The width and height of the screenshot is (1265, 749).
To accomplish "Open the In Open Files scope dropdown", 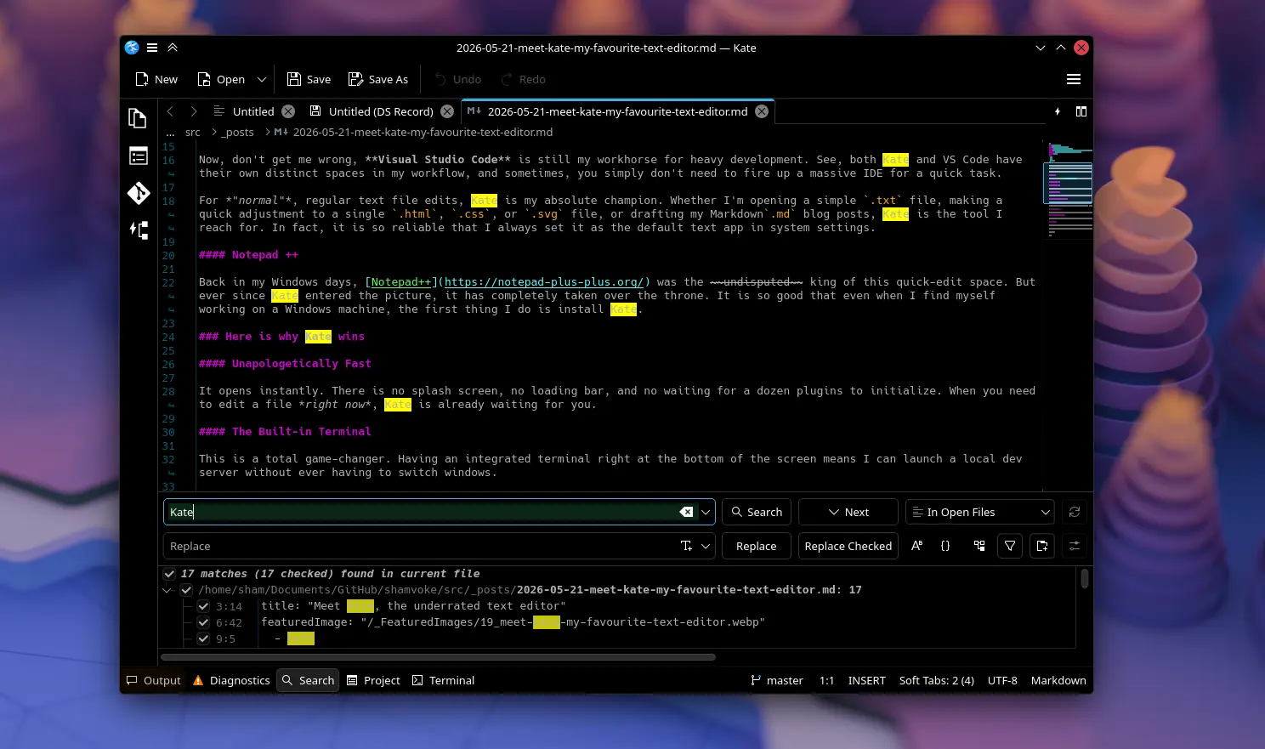I will pos(980,512).
